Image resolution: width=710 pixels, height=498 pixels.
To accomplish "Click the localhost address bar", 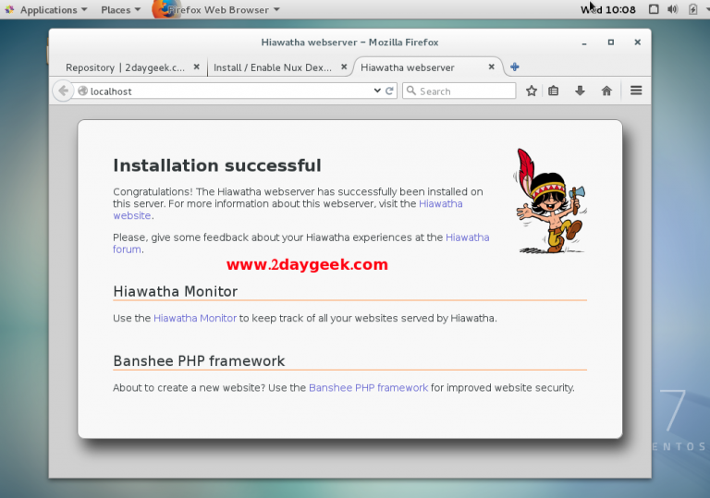I will pyautogui.click(x=222, y=91).
